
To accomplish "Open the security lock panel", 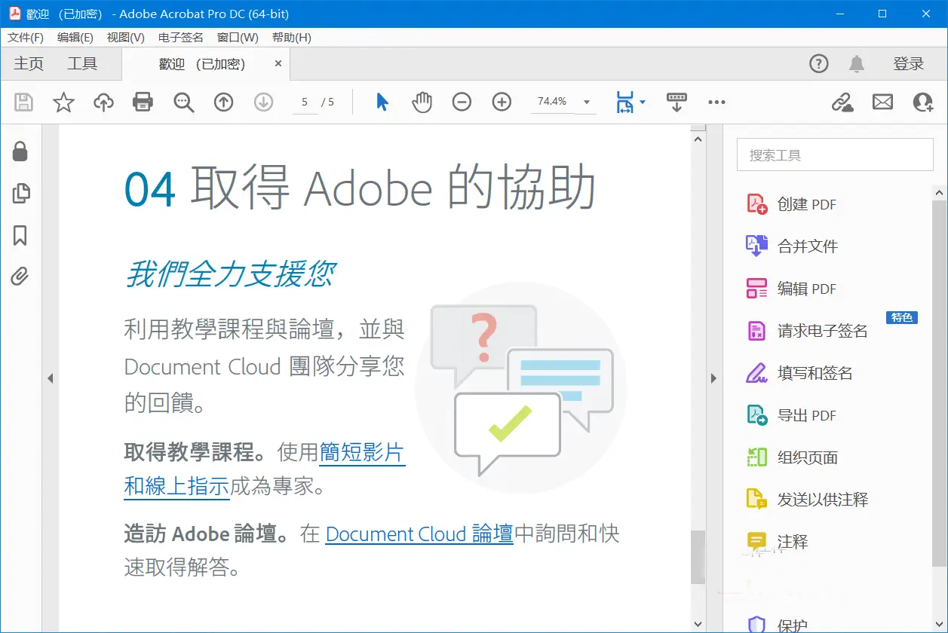I will click(x=20, y=151).
